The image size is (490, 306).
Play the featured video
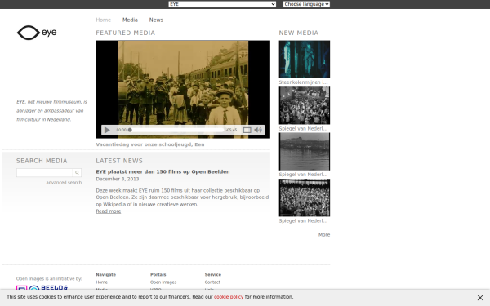coord(107,130)
